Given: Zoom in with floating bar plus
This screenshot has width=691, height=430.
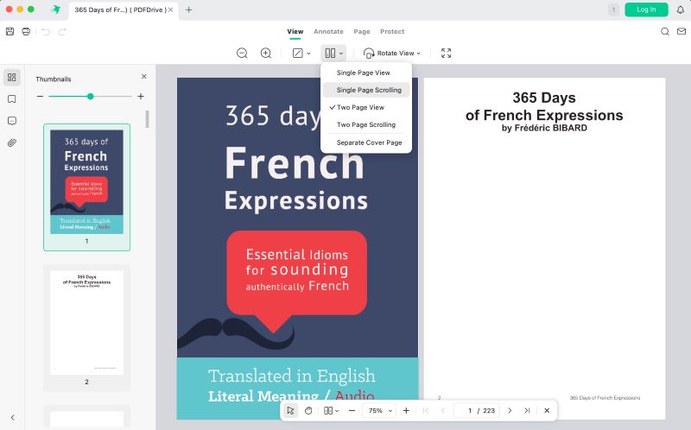Looking at the screenshot, I should point(406,411).
